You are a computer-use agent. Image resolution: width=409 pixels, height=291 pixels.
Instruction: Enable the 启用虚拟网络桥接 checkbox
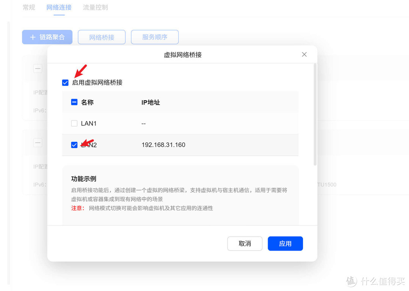[65, 82]
